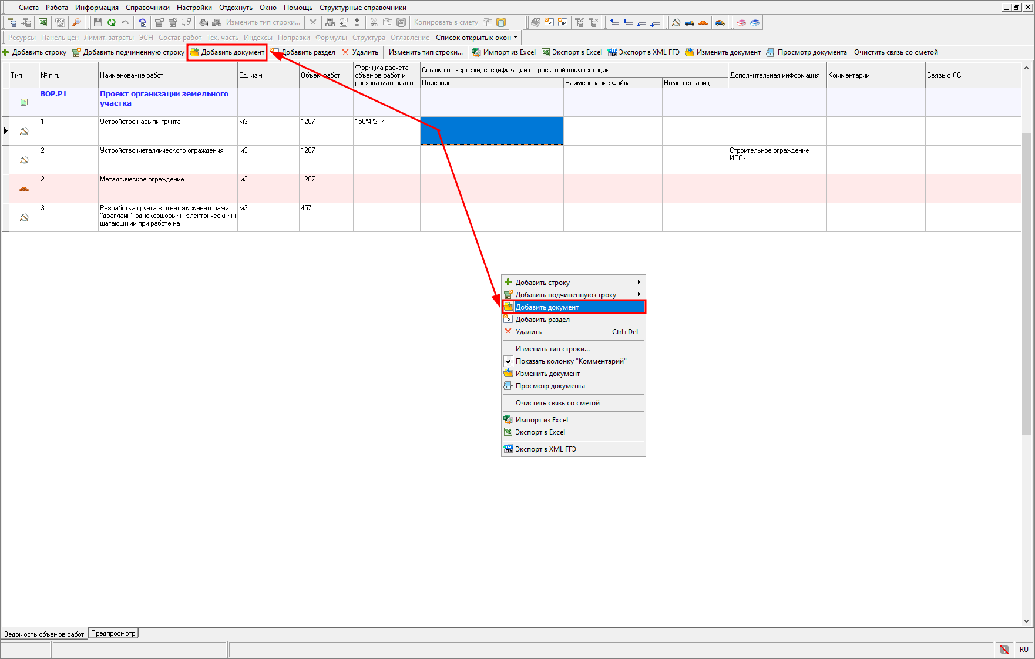The height and width of the screenshot is (659, 1035).
Task: Click the type icon of row 'Устройство металлического ограждения'
Action: [24, 160]
